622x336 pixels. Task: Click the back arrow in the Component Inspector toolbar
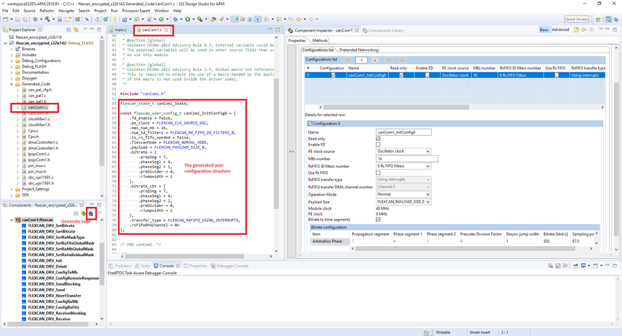pyautogui.click(x=584, y=30)
